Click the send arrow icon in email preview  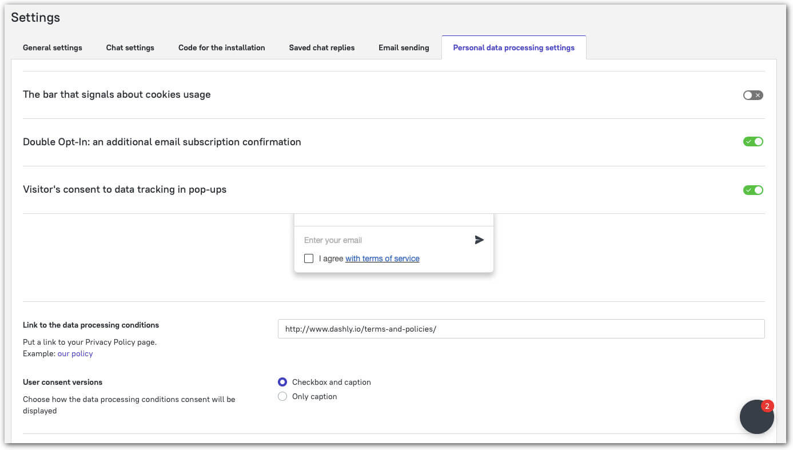click(x=479, y=240)
